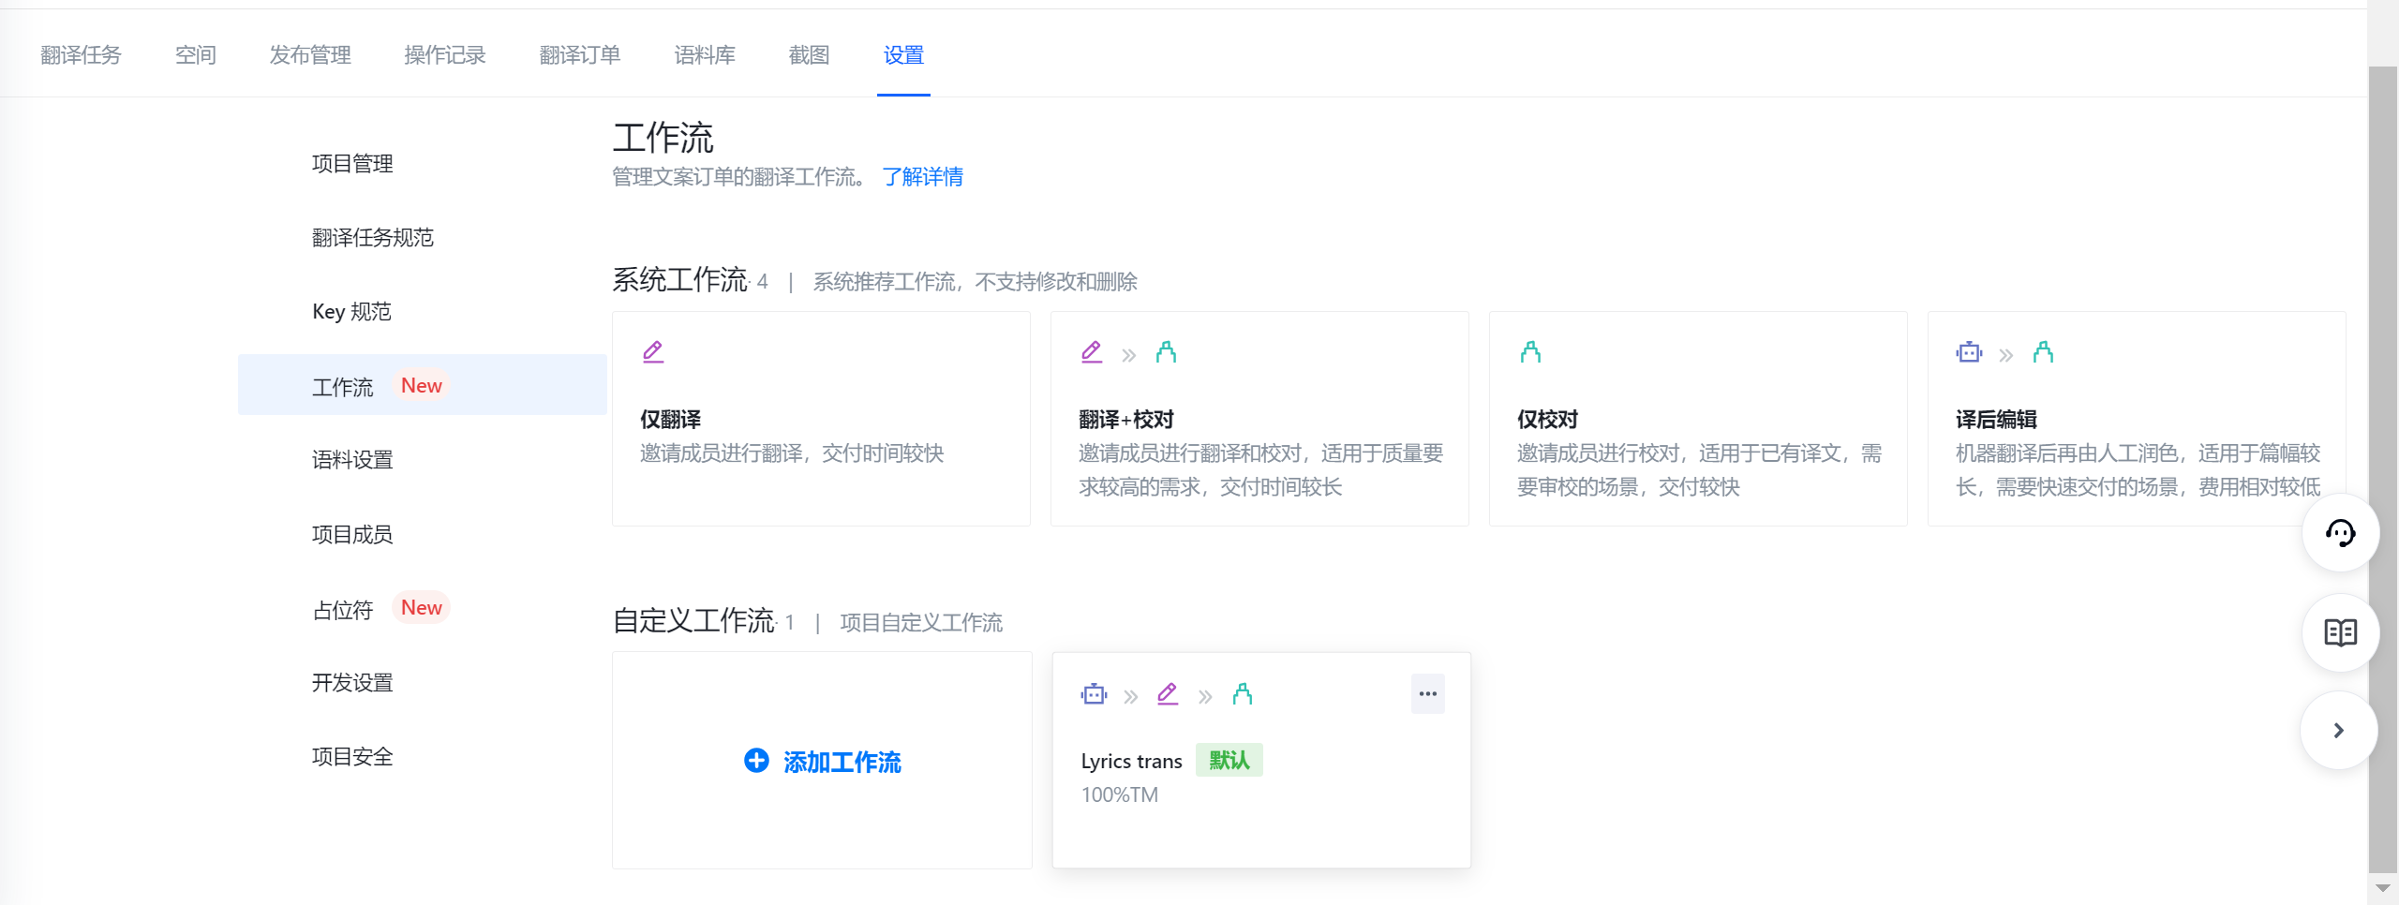Screen dimensions: 2399x905
Task: Click the pencil icon on Lyrics trans card
Action: [1168, 694]
